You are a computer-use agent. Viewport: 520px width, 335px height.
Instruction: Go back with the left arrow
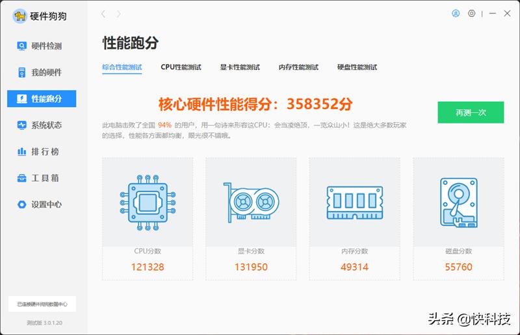[x=103, y=14]
